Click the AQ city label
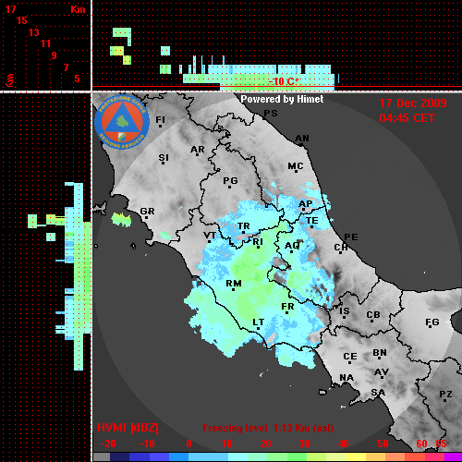 (x=292, y=246)
